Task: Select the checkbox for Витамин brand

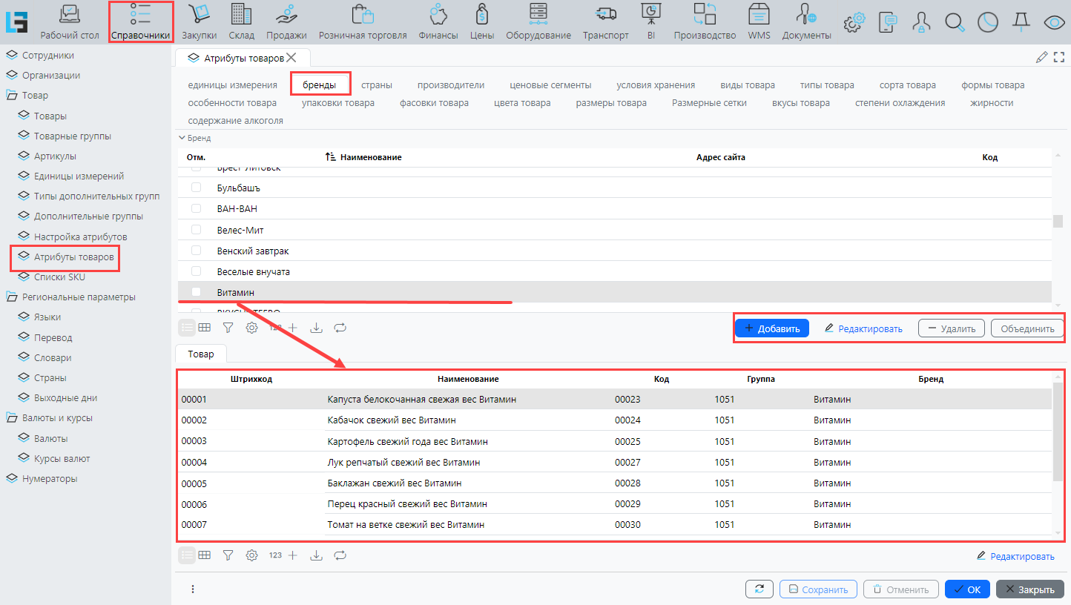Action: point(197,292)
